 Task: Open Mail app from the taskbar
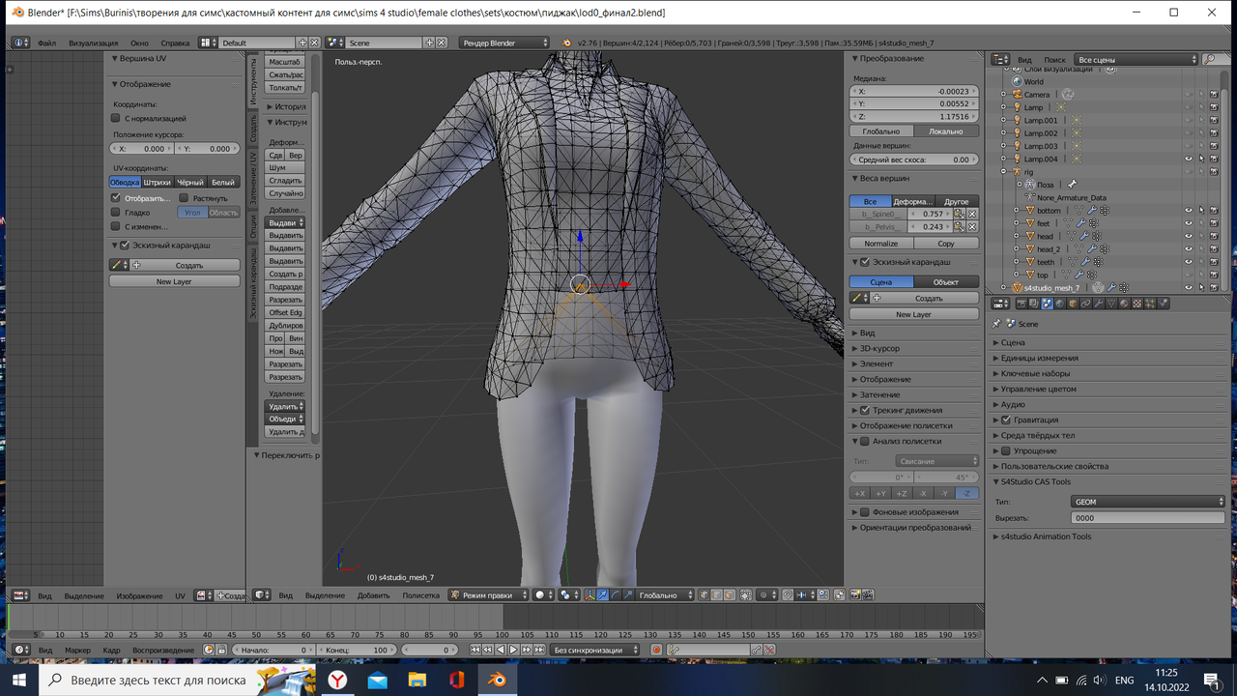(377, 680)
